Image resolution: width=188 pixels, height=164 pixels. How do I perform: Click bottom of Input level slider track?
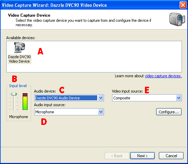14,110
